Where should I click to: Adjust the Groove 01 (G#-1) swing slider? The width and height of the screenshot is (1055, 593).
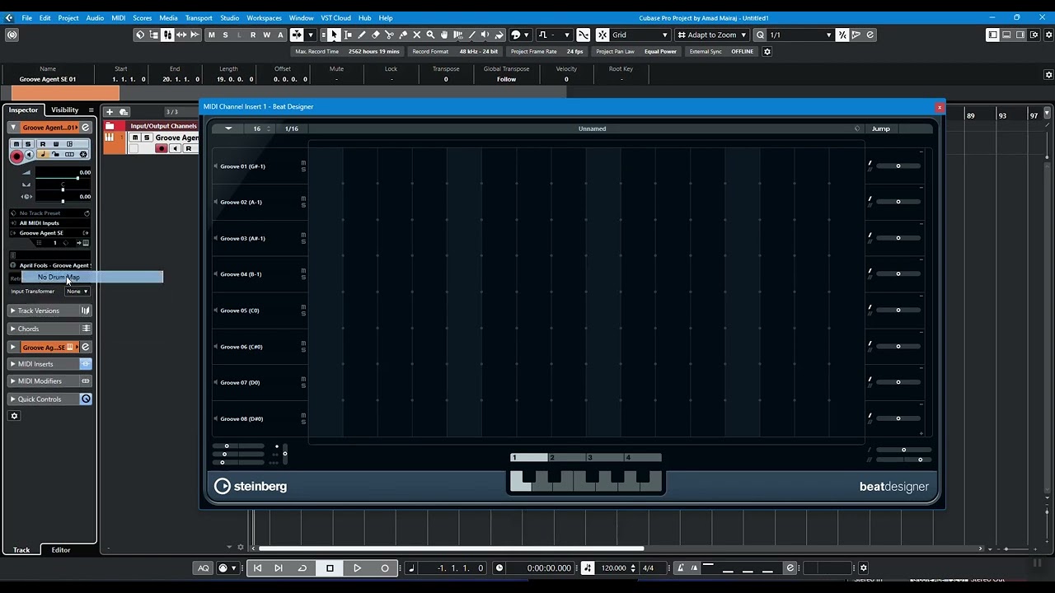point(898,166)
